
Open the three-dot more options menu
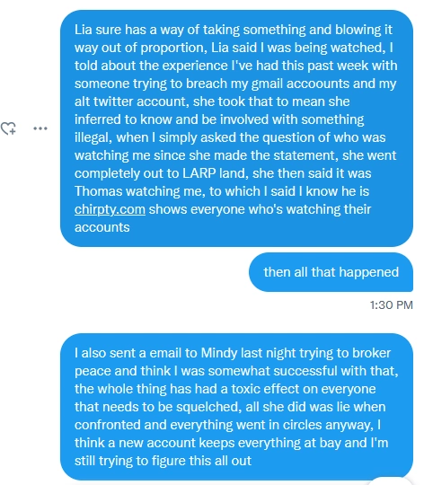tap(40, 128)
